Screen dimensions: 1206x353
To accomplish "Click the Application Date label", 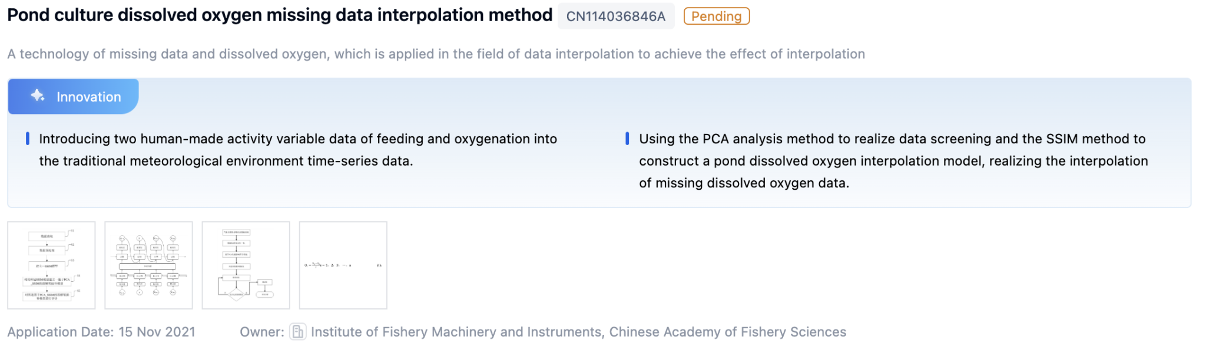I will point(60,332).
